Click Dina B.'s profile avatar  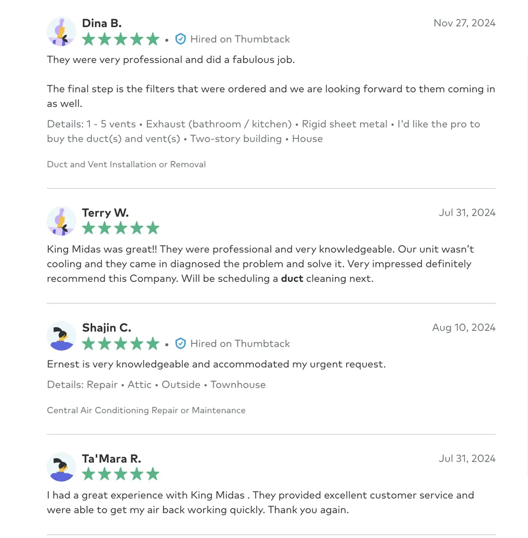pos(61,31)
